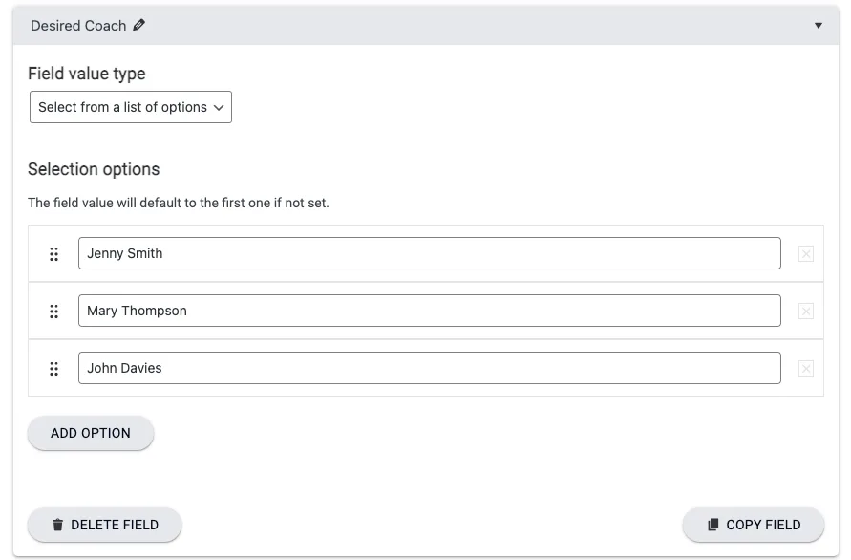Click the chevron in the Select from a list box
851x560 pixels.
tap(219, 108)
